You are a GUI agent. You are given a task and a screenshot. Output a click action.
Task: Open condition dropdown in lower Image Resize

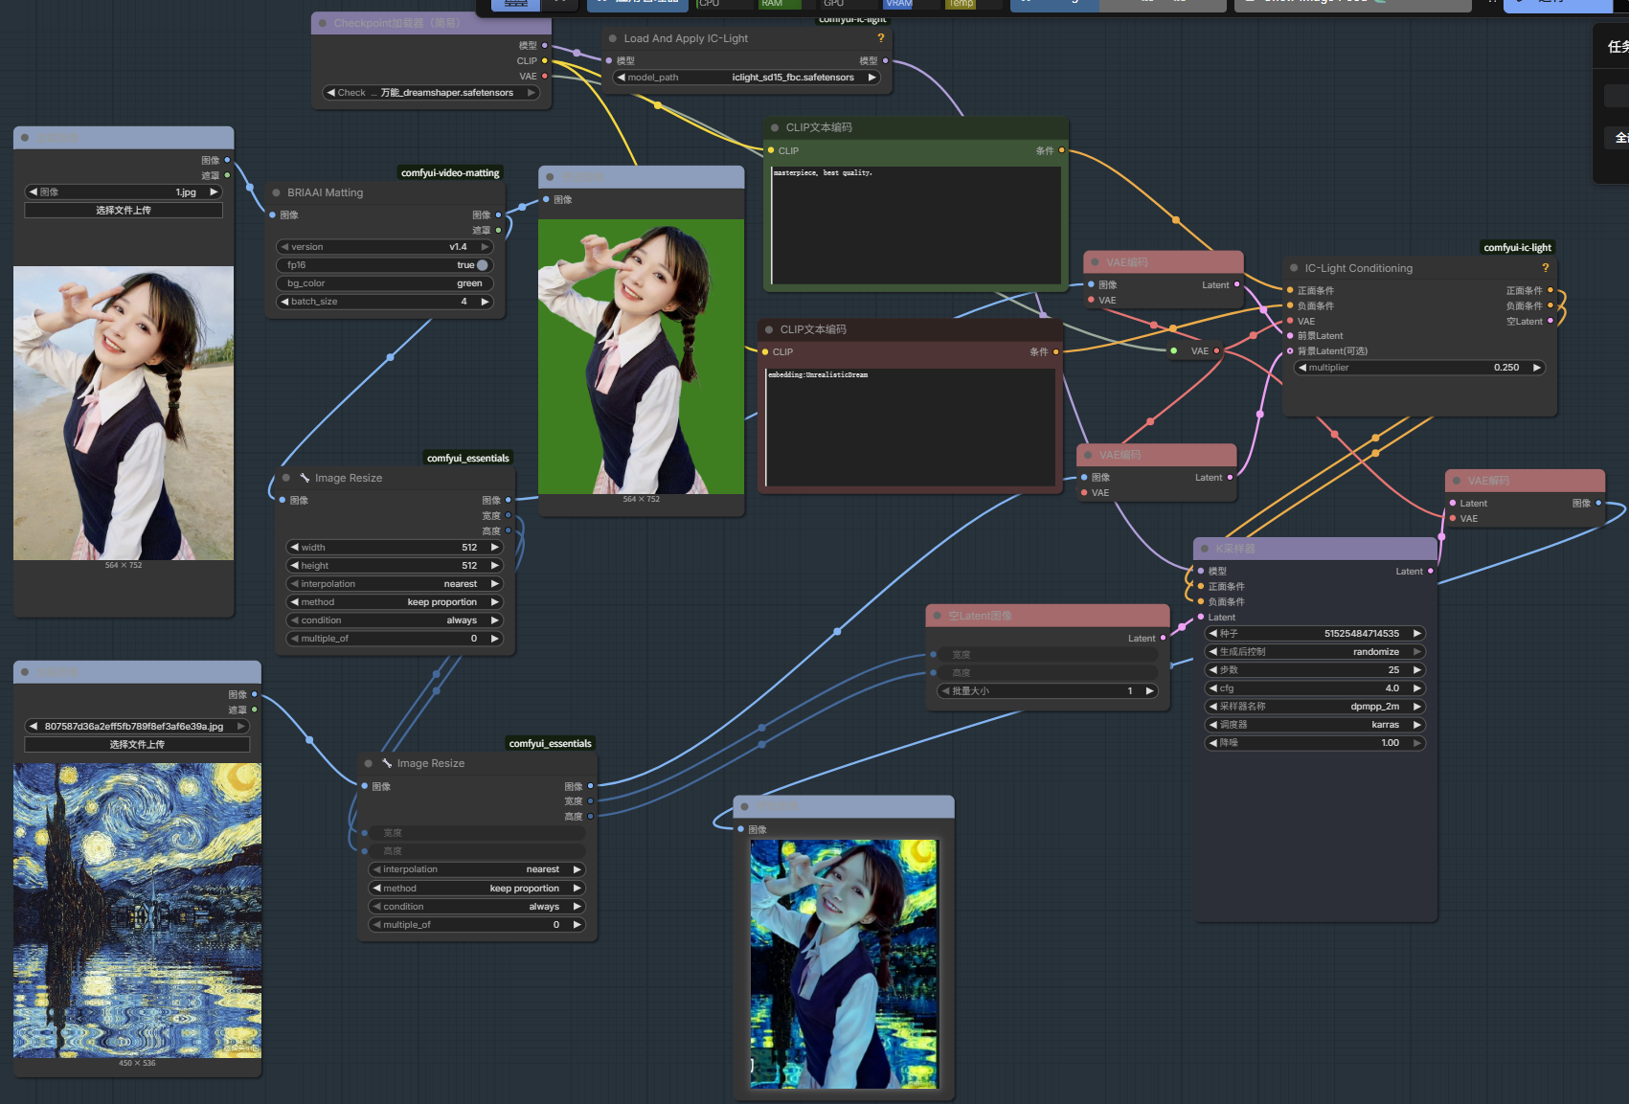point(477,907)
